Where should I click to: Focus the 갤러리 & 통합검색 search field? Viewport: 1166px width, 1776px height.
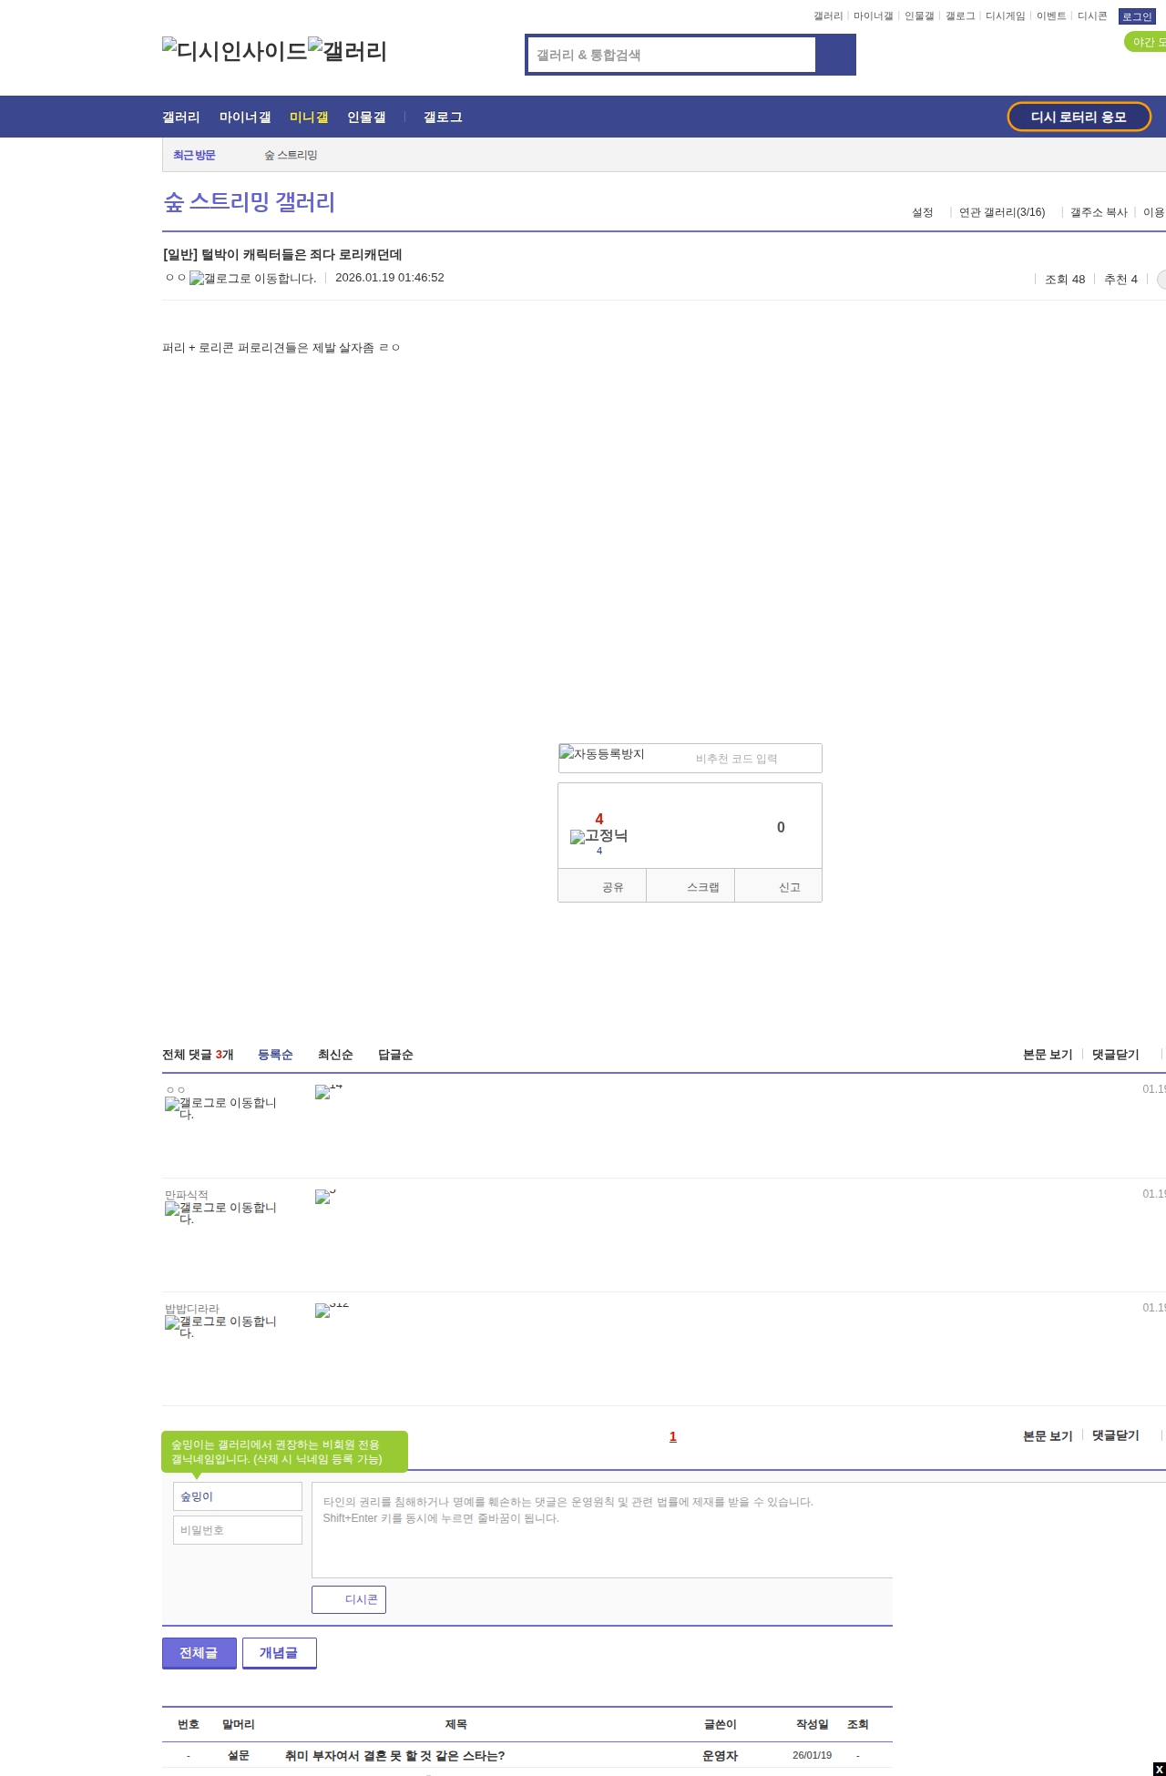pos(671,55)
